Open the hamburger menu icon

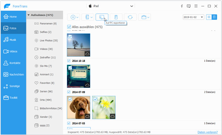tap(196, 6)
